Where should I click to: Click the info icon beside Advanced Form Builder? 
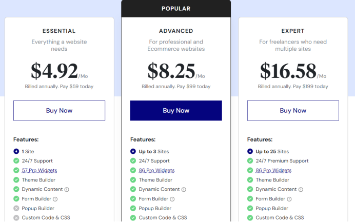click(x=172, y=199)
